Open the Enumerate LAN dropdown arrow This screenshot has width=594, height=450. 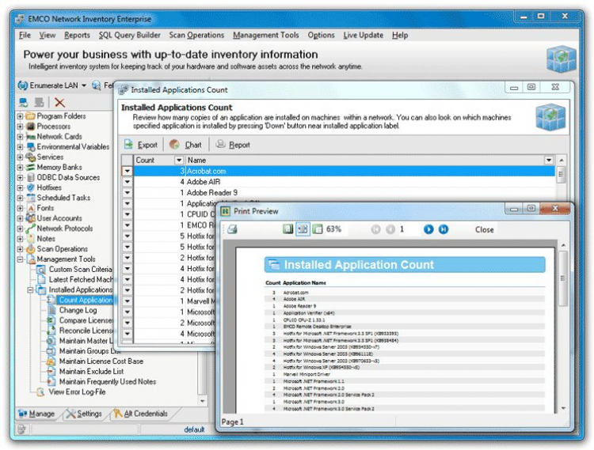tap(84, 85)
